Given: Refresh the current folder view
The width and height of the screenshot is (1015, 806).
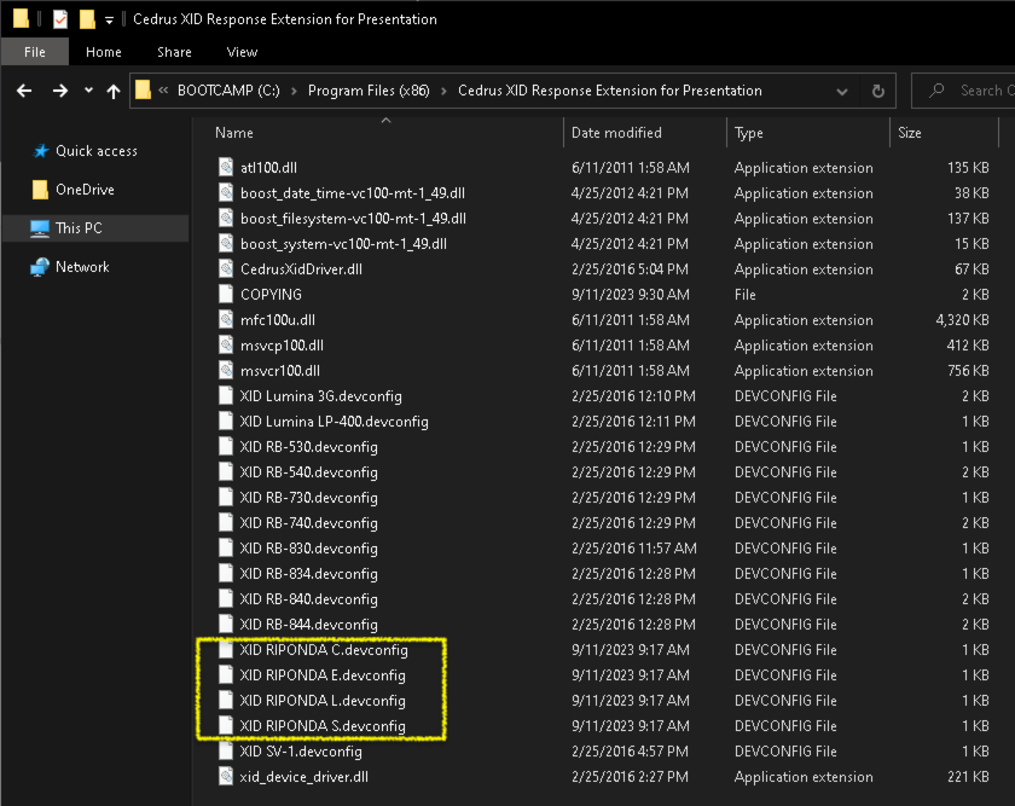Looking at the screenshot, I should point(878,91).
